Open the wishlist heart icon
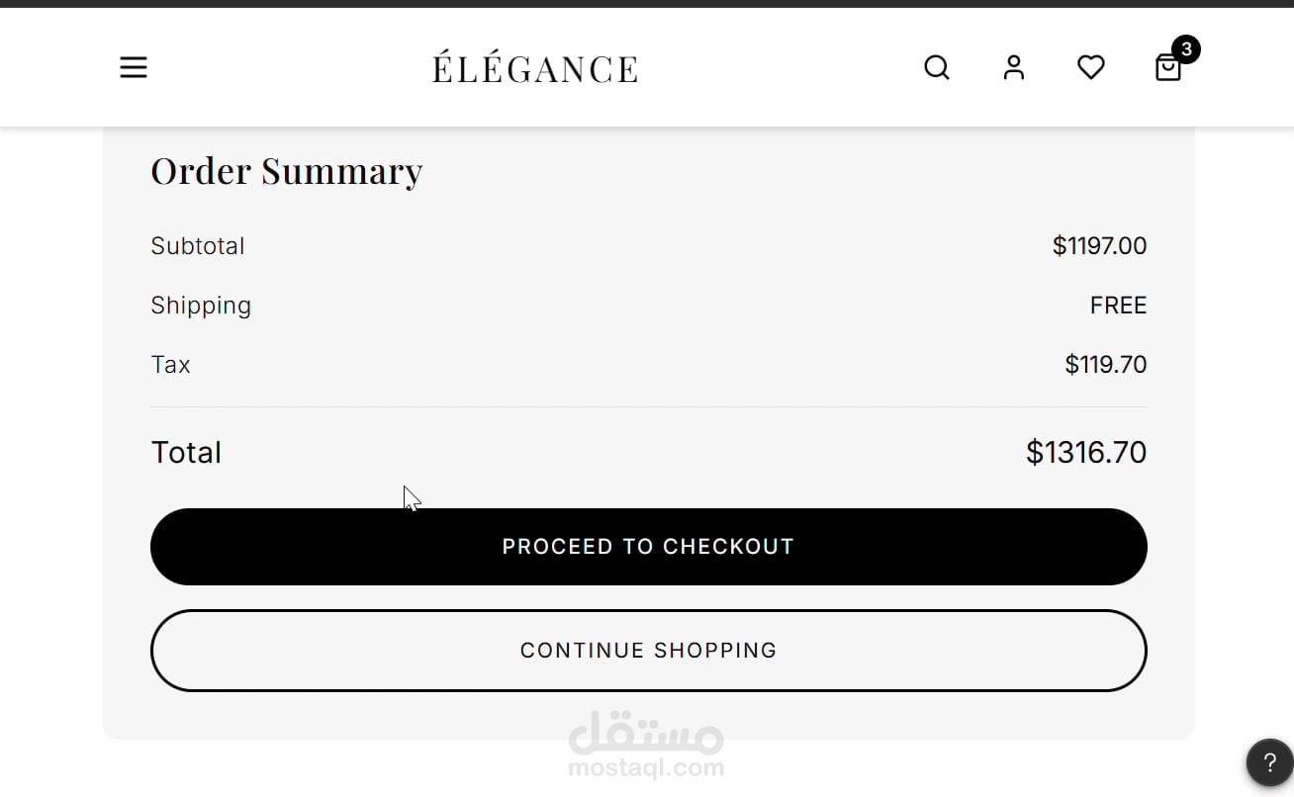1294x797 pixels. (x=1091, y=67)
